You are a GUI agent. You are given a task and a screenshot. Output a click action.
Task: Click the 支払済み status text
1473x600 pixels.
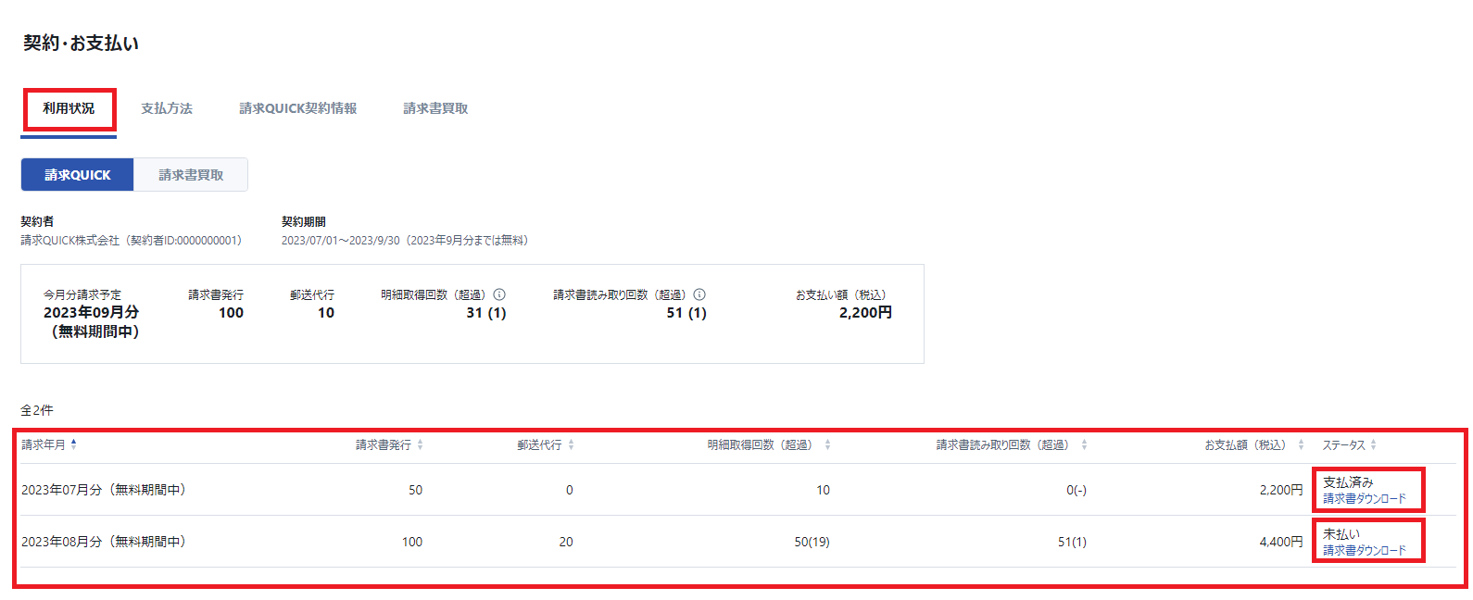click(x=1348, y=482)
